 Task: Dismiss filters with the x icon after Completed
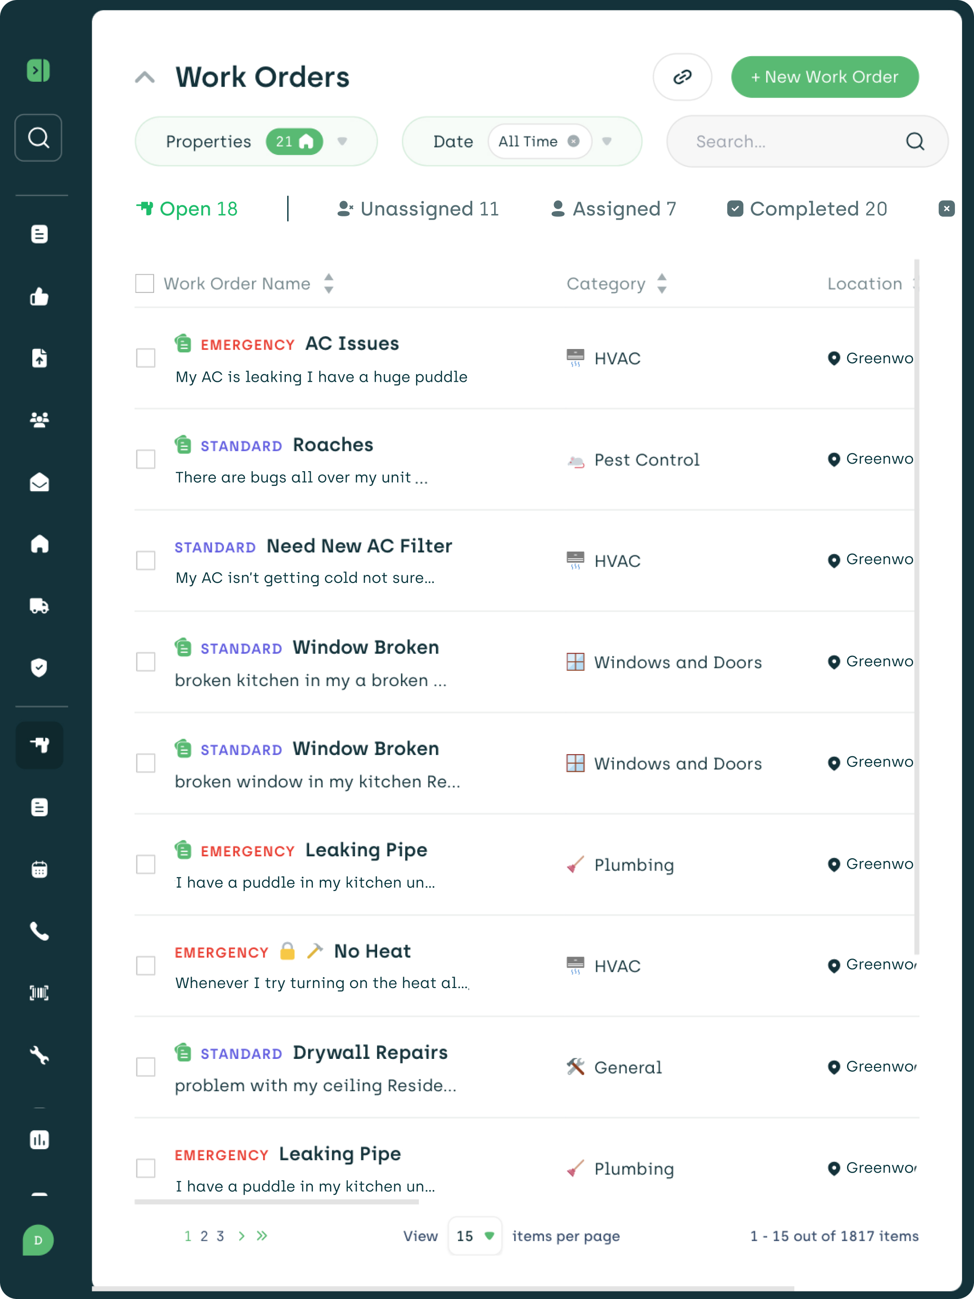946,208
